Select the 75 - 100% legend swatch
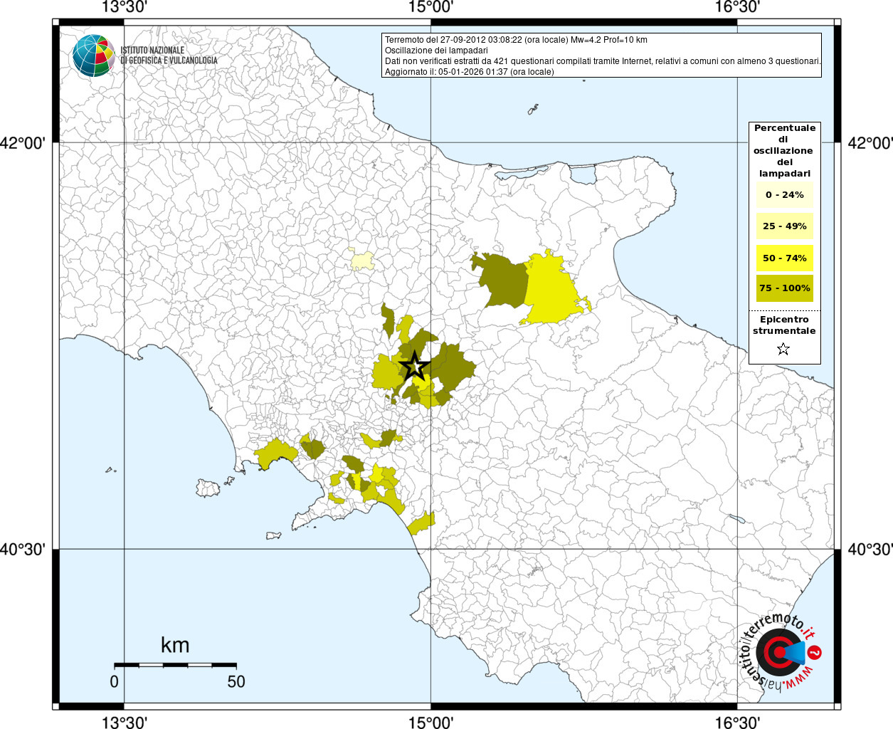 pyautogui.click(x=784, y=288)
